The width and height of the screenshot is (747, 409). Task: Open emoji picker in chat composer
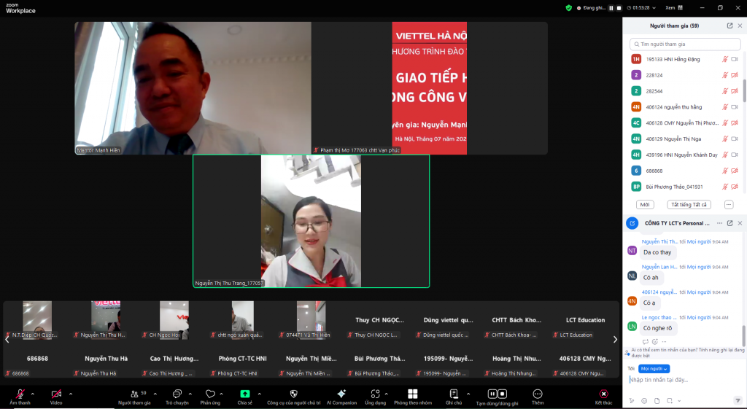tap(644, 401)
